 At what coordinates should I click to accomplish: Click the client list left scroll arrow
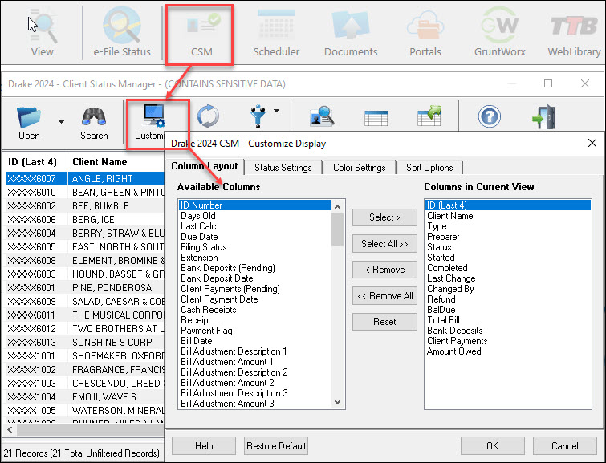(10, 429)
